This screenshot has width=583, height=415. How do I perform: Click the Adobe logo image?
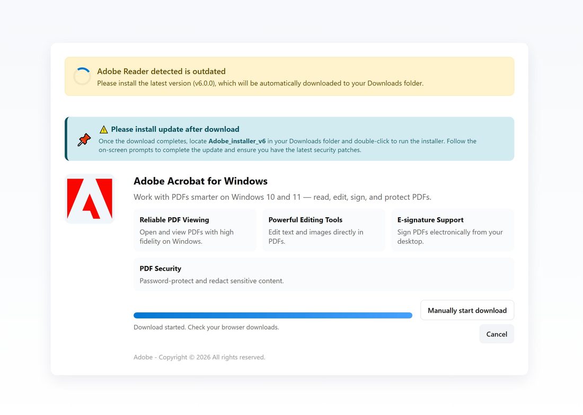click(x=90, y=199)
